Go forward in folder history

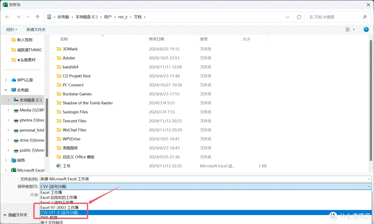(18, 17)
